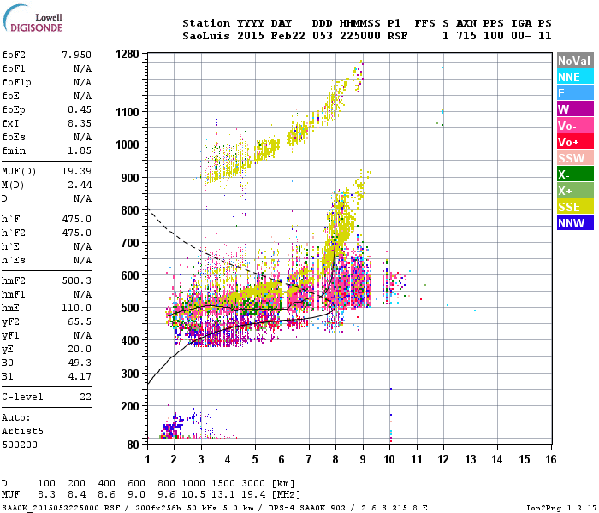This screenshot has height=513, width=599.
Task: Select the X- dark green swatch
Action: coord(575,174)
